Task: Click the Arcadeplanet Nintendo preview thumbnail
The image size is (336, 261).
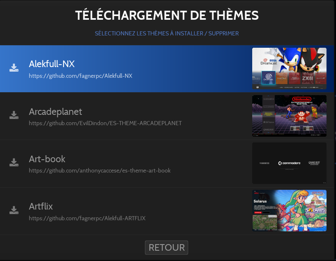Action: pyautogui.click(x=289, y=116)
